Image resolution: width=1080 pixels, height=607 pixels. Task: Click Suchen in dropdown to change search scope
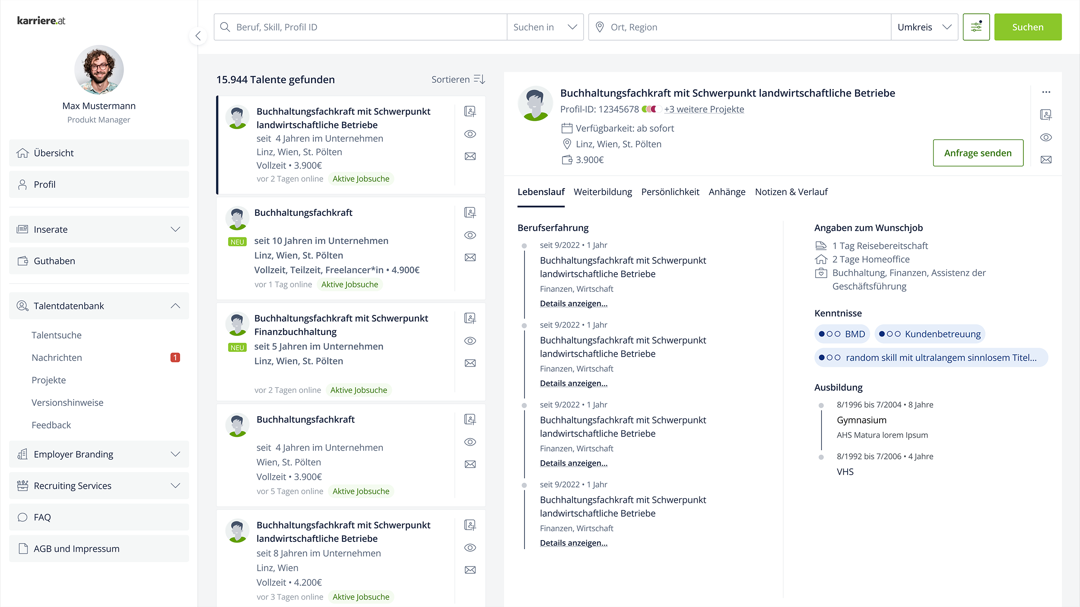click(545, 27)
